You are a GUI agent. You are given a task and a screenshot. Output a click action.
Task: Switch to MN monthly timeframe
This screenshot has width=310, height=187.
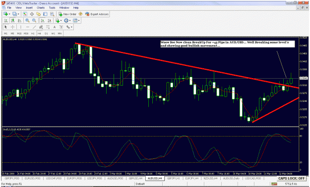coord(60,34)
